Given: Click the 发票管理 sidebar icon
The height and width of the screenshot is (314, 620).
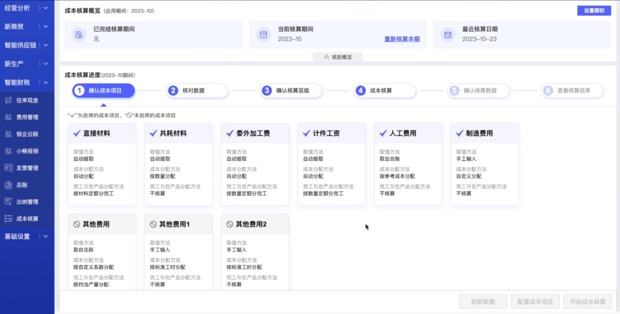Looking at the screenshot, I should 8,168.
